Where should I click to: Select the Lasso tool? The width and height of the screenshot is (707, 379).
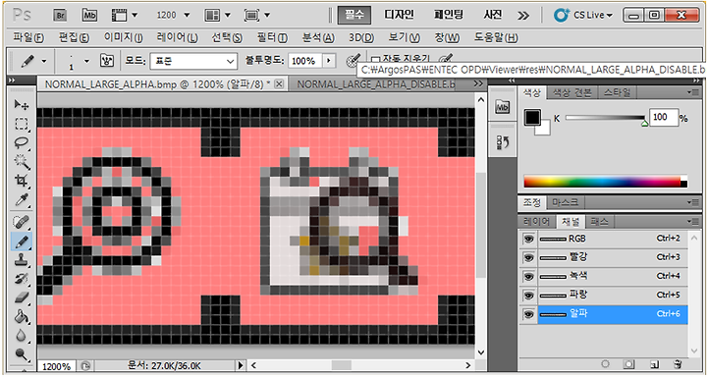pos(22,142)
